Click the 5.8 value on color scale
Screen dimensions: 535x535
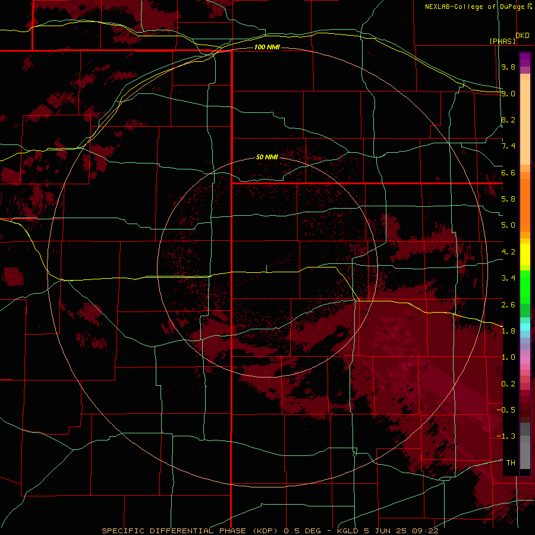coord(508,199)
